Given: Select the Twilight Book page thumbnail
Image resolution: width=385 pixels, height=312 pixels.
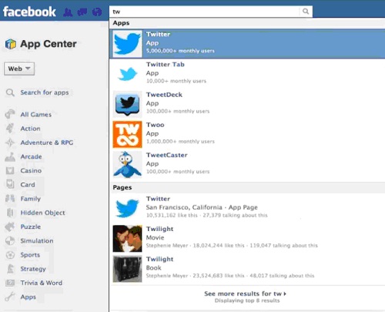Looking at the screenshot, I should [127, 269].
